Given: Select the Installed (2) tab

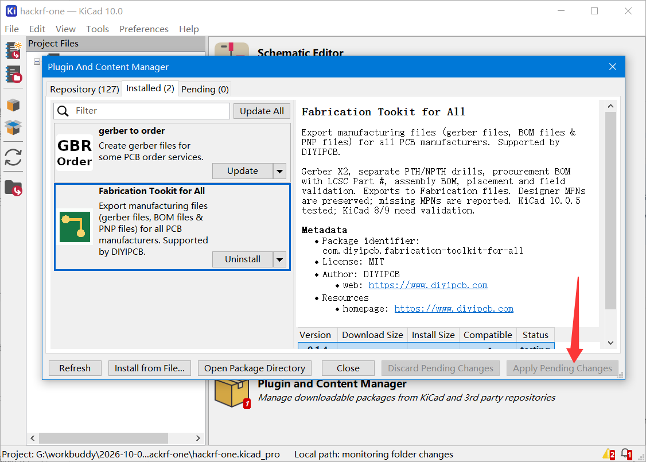Looking at the screenshot, I should pos(150,88).
